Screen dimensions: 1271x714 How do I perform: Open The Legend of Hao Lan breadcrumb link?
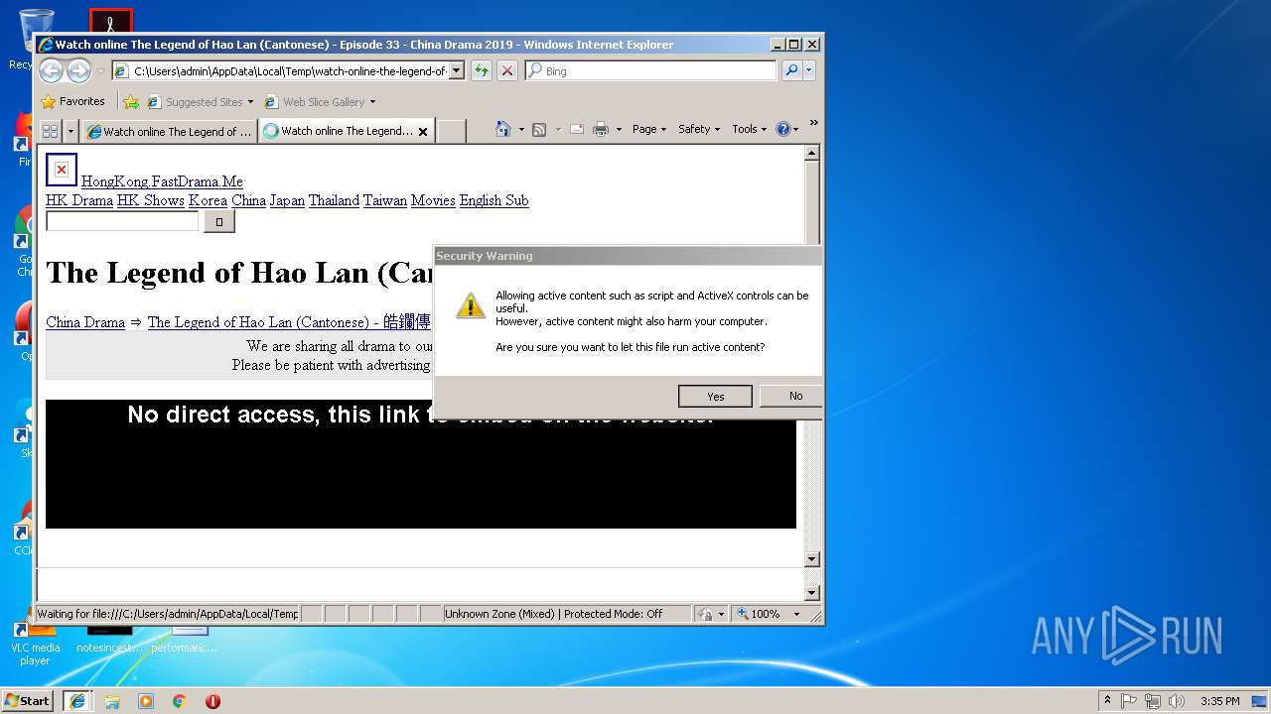289,322
